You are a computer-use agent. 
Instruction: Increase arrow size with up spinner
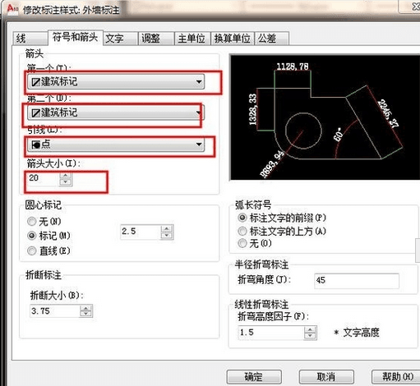[66, 176]
